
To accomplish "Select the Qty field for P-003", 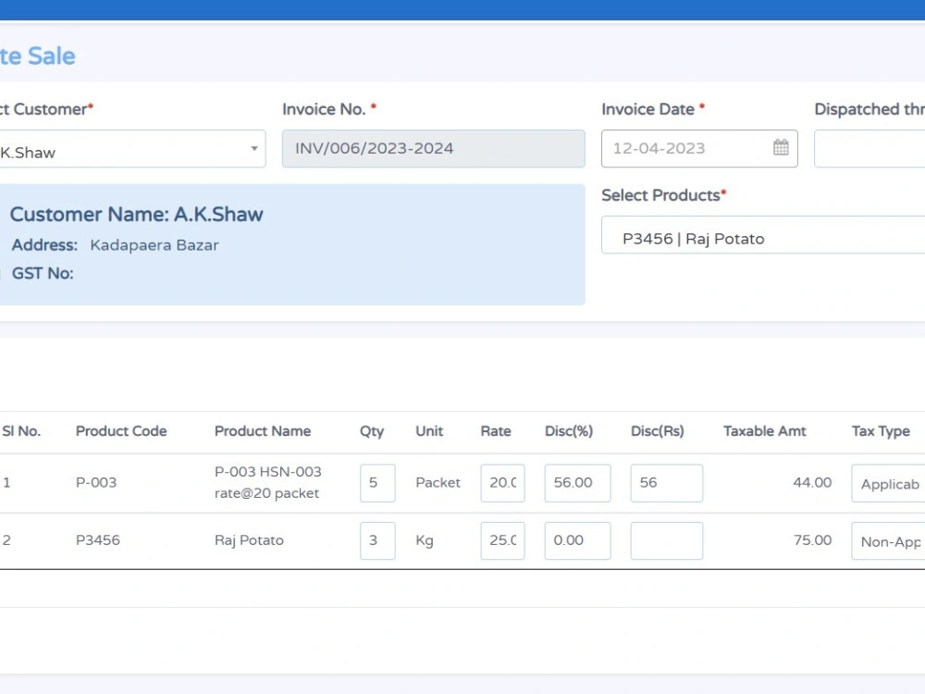I will (377, 482).
